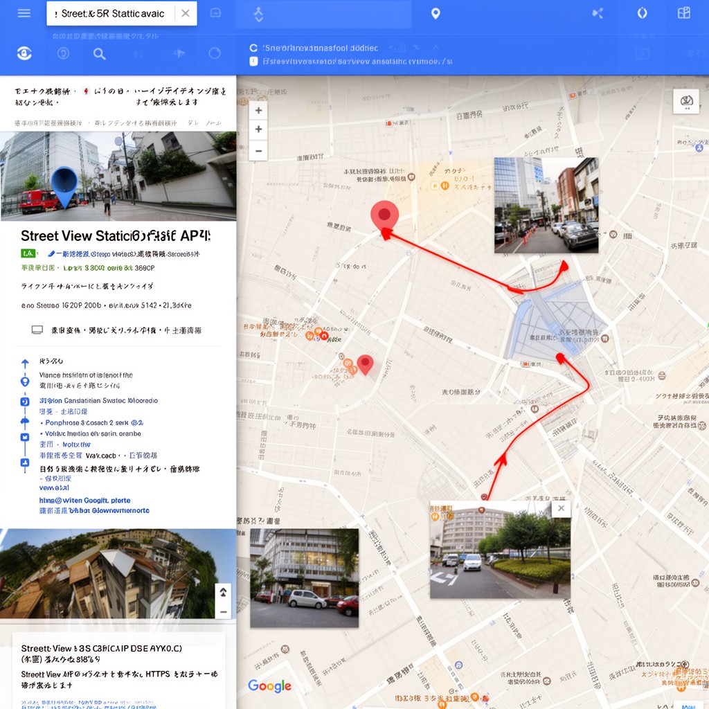Click the magnifier search icon in the blue bar

point(100,54)
